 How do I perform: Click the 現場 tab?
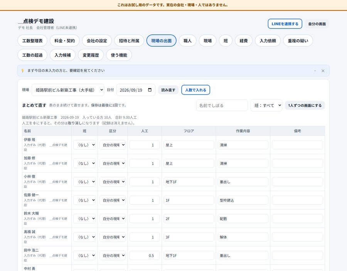tap(207, 41)
